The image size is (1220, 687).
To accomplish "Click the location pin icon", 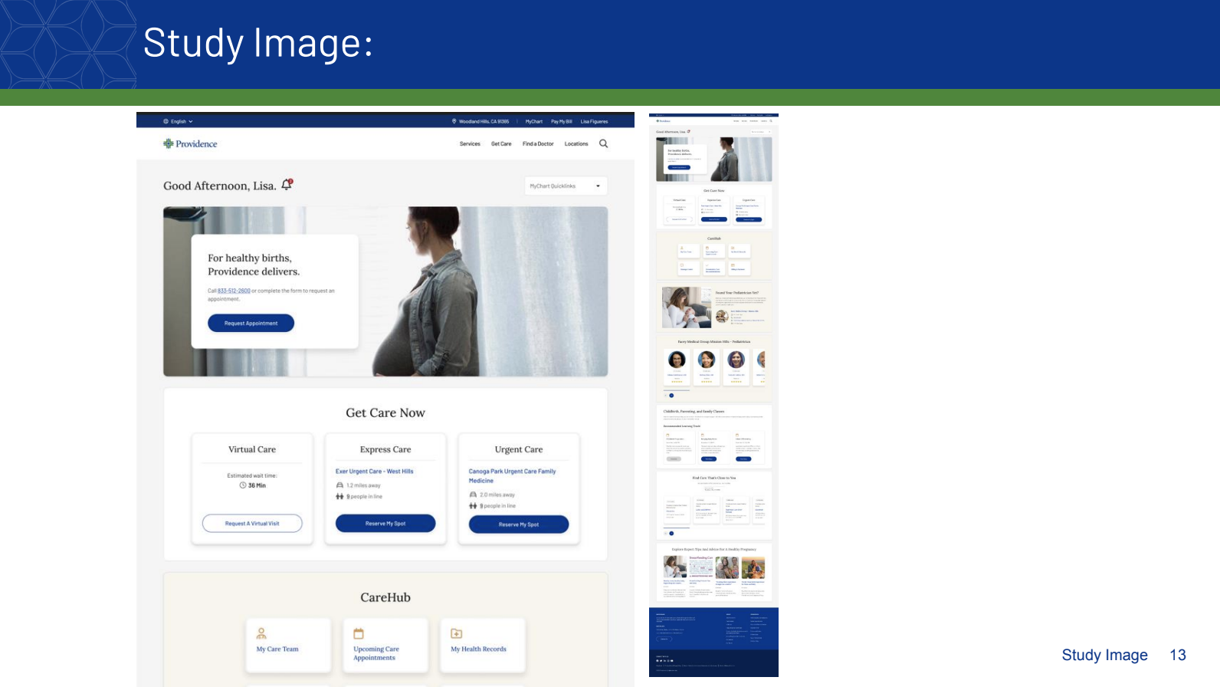I will [454, 121].
